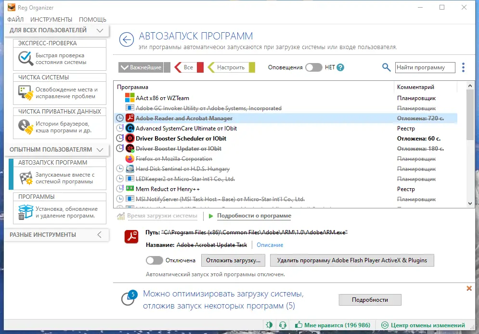Select the MSI.NotifyServer row

[x=285, y=199]
